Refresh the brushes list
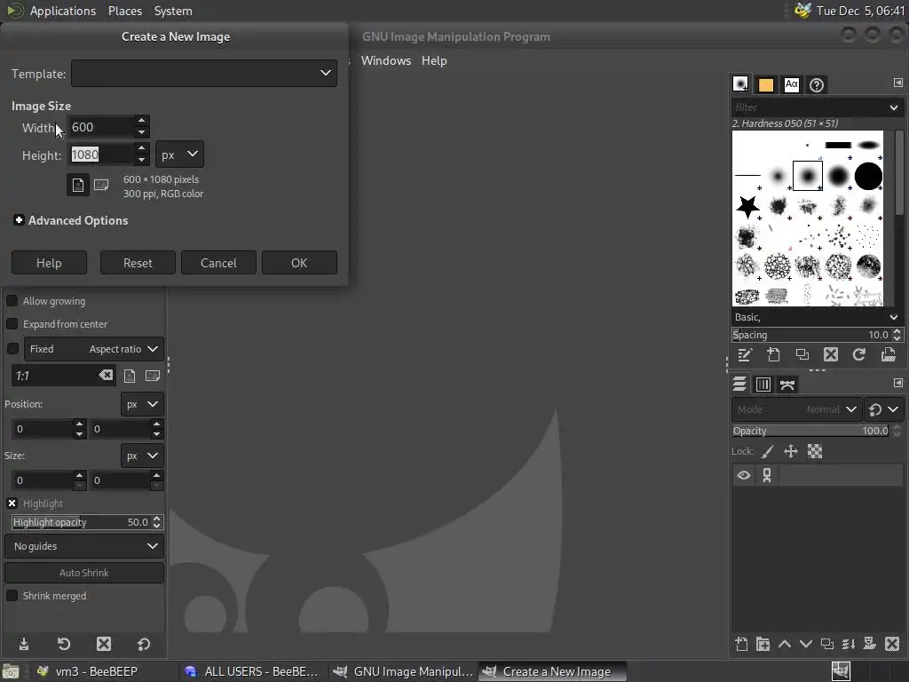909x682 pixels. 859,354
